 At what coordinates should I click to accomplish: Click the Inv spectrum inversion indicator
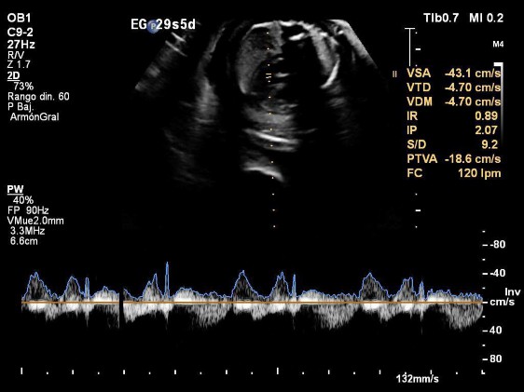click(x=512, y=292)
